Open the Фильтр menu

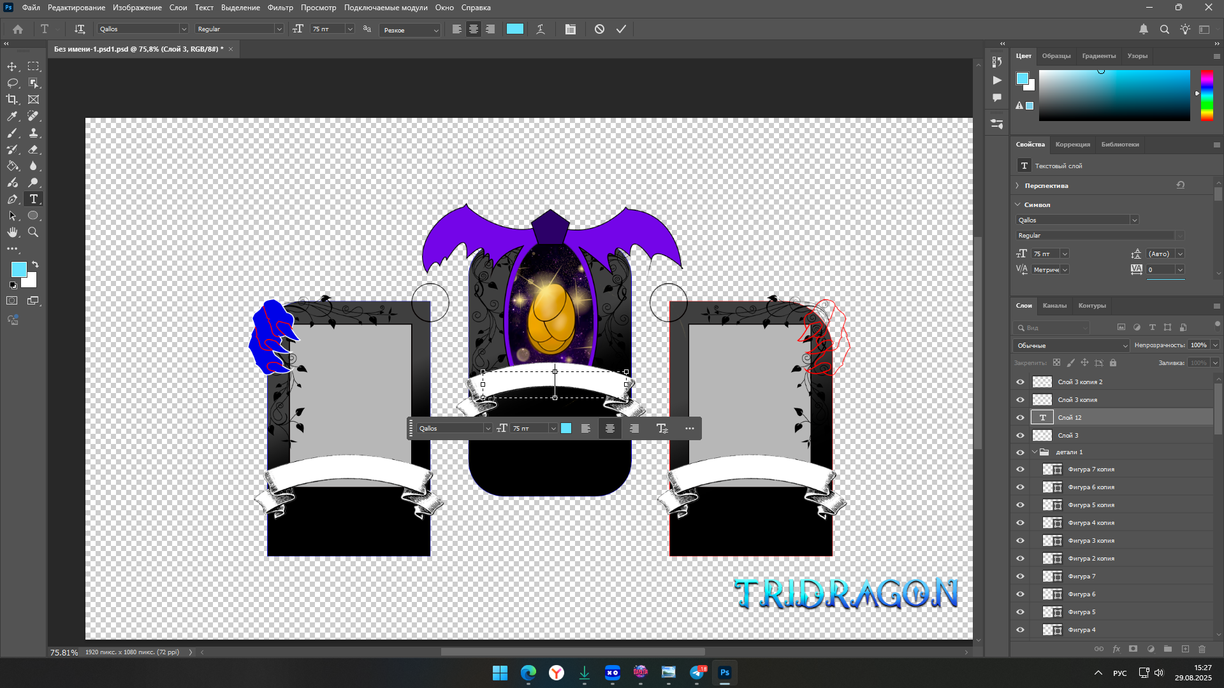280,8
